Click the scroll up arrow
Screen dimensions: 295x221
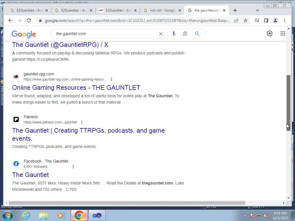coord(288,28)
